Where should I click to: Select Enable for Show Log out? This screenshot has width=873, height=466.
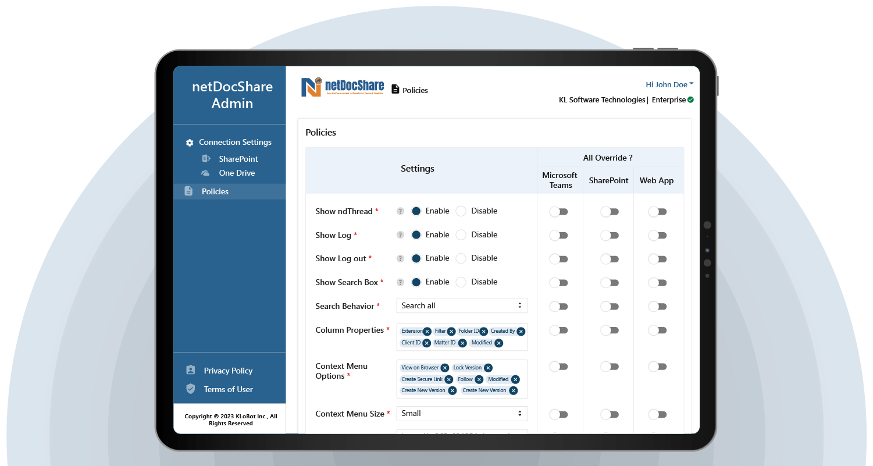click(x=416, y=258)
